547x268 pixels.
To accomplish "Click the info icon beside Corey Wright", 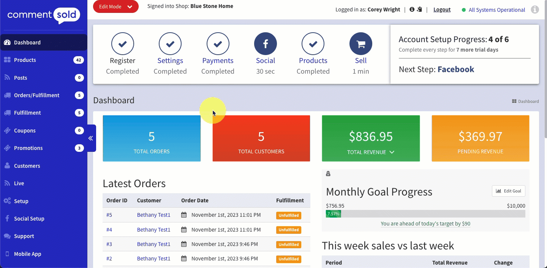I will (412, 9).
